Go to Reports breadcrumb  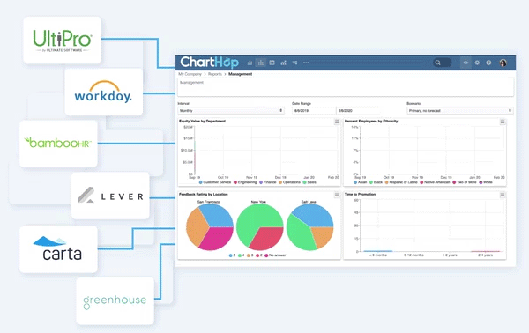(215, 74)
